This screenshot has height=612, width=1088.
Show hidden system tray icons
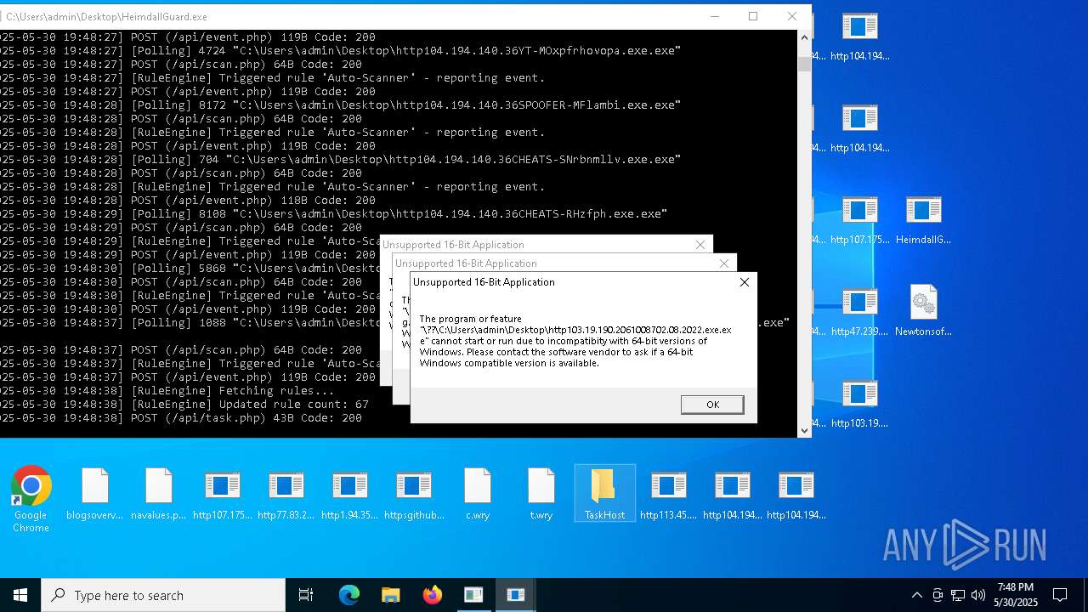click(x=916, y=595)
